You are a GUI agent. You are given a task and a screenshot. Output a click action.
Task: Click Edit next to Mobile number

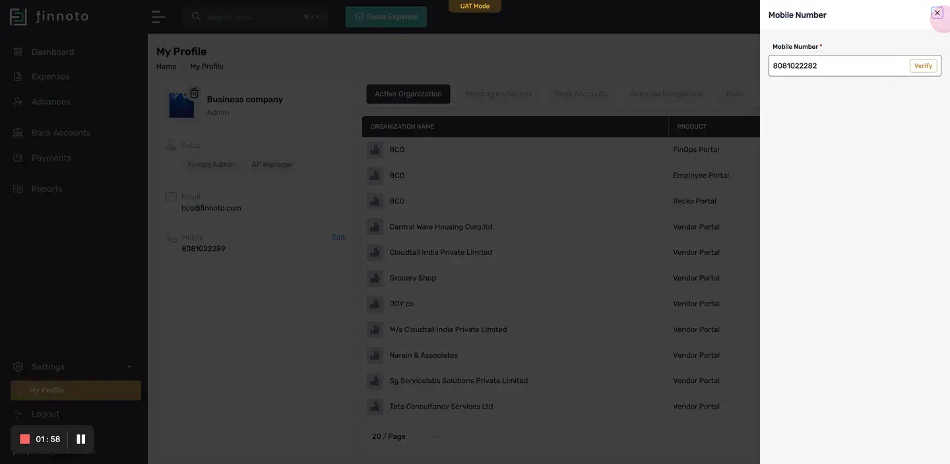coord(338,238)
